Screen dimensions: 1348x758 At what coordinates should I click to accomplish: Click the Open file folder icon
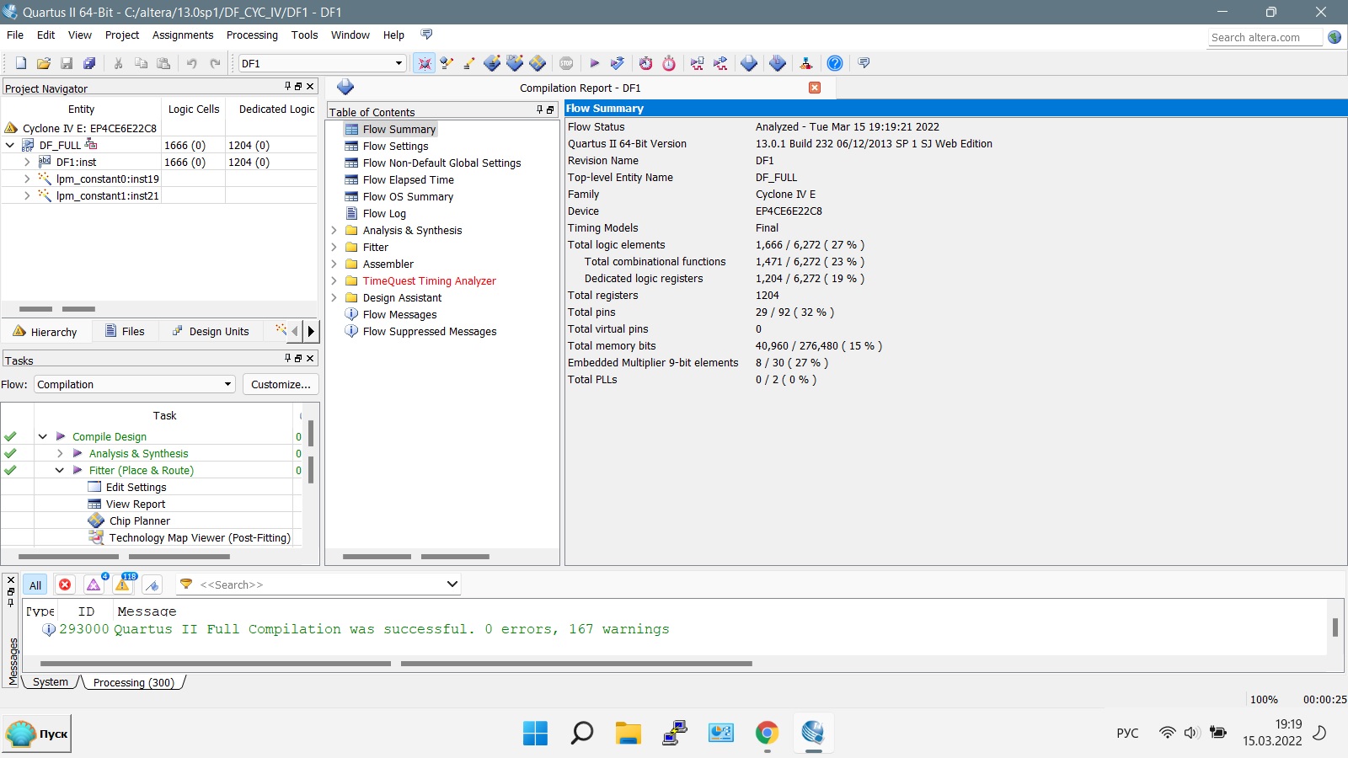point(44,63)
